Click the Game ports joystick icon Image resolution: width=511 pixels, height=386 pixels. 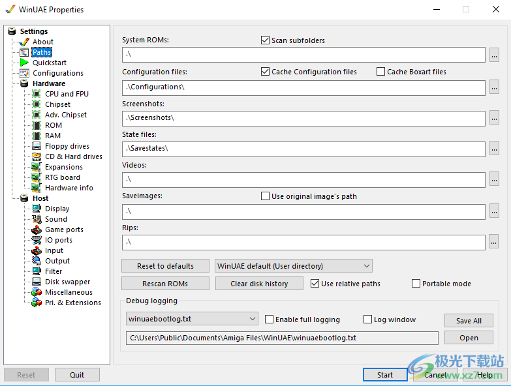pos(37,230)
